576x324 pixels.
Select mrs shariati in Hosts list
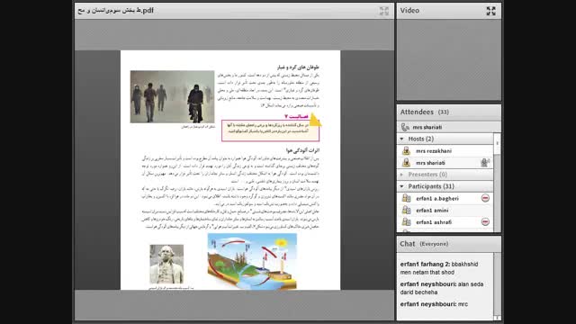[x=445, y=162]
